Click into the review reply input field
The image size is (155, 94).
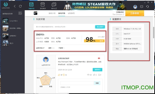[x=77, y=83]
